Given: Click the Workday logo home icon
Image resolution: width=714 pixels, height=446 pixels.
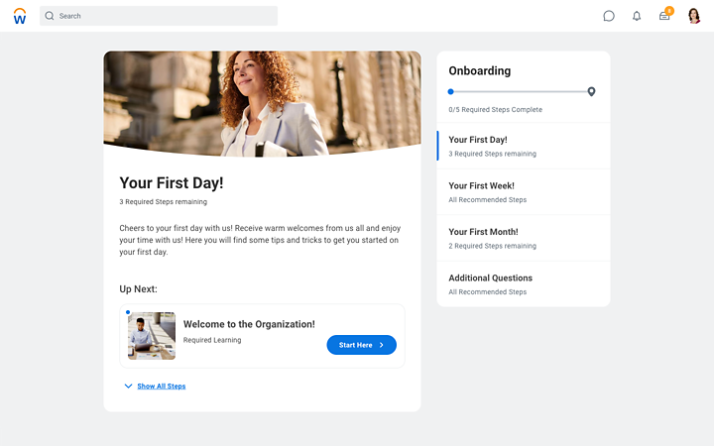Looking at the screenshot, I should 20,16.
